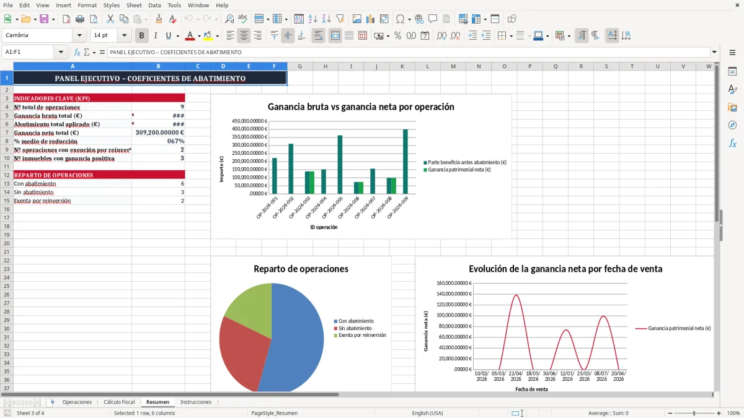Toggle Print Preview mode
This screenshot has height=418, width=744.
(x=94, y=19)
